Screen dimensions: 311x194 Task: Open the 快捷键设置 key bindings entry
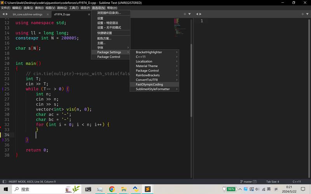pos(105,33)
